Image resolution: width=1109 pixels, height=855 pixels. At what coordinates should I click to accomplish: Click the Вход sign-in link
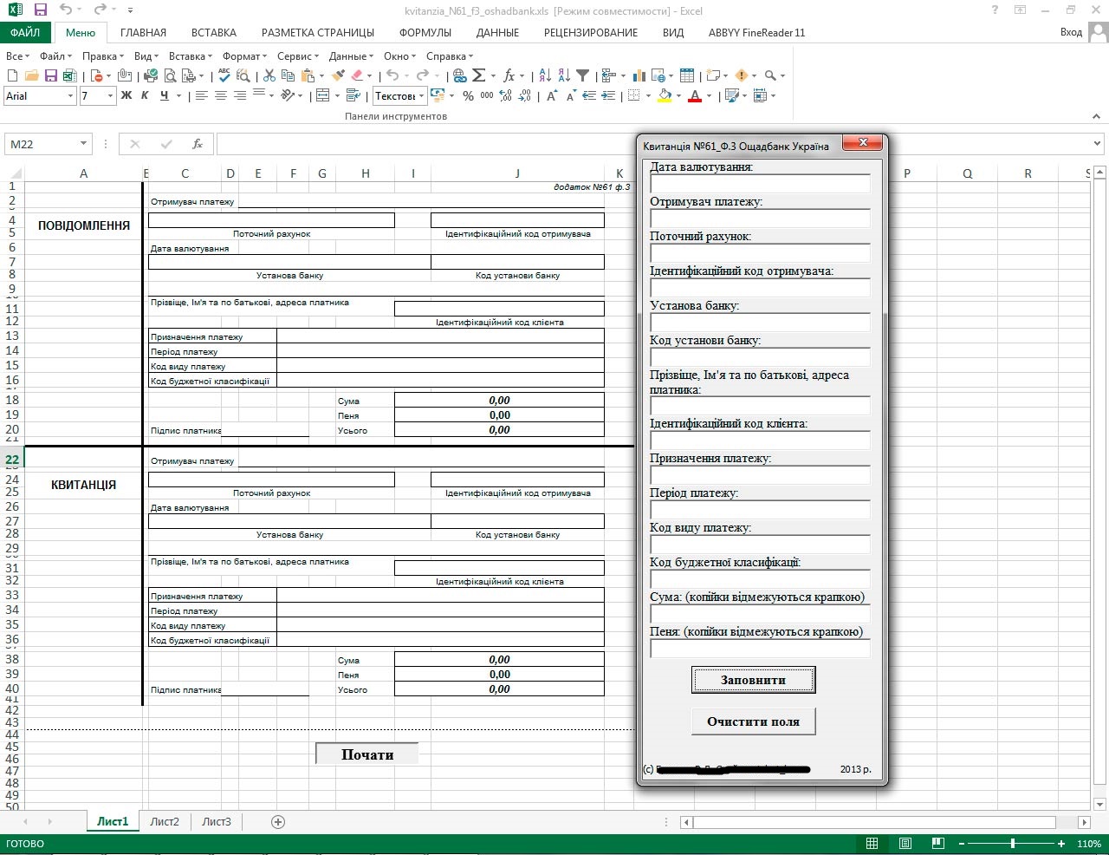point(1071,32)
